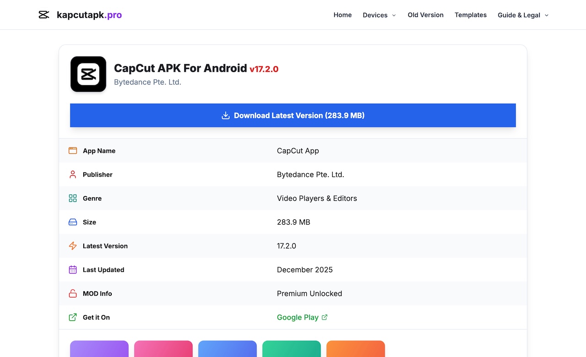Click the person icon beside Publisher
This screenshot has height=357, width=586.
coord(73,174)
